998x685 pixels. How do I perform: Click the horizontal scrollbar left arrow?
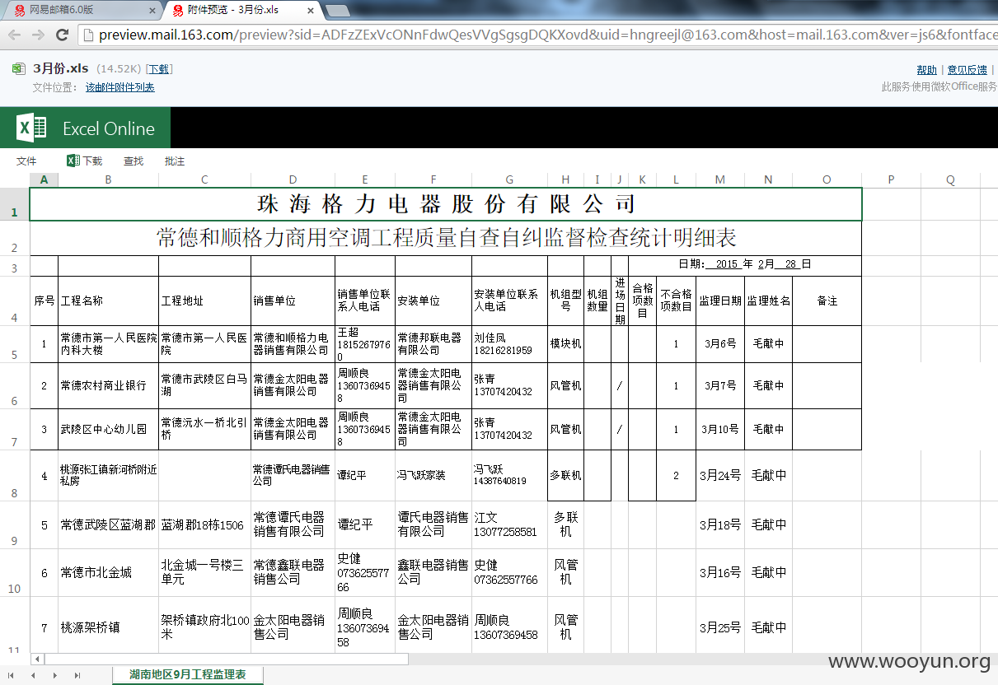pos(37,659)
